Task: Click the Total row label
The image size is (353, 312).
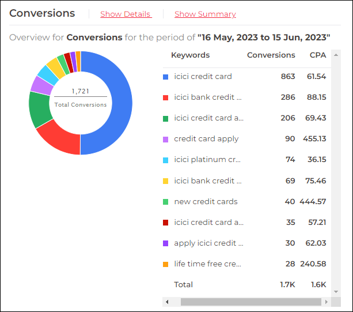Action: coord(183,285)
